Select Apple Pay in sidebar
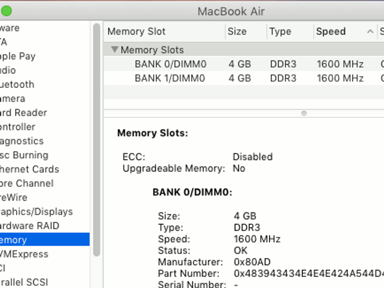This screenshot has height=288, width=384. 18,56
